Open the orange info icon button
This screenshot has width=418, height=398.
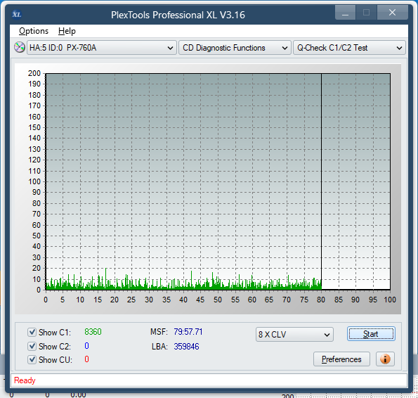click(385, 359)
